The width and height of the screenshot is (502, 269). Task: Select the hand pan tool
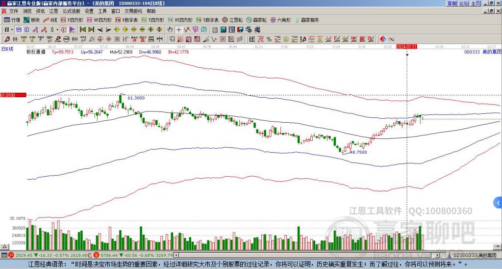click(x=170, y=30)
